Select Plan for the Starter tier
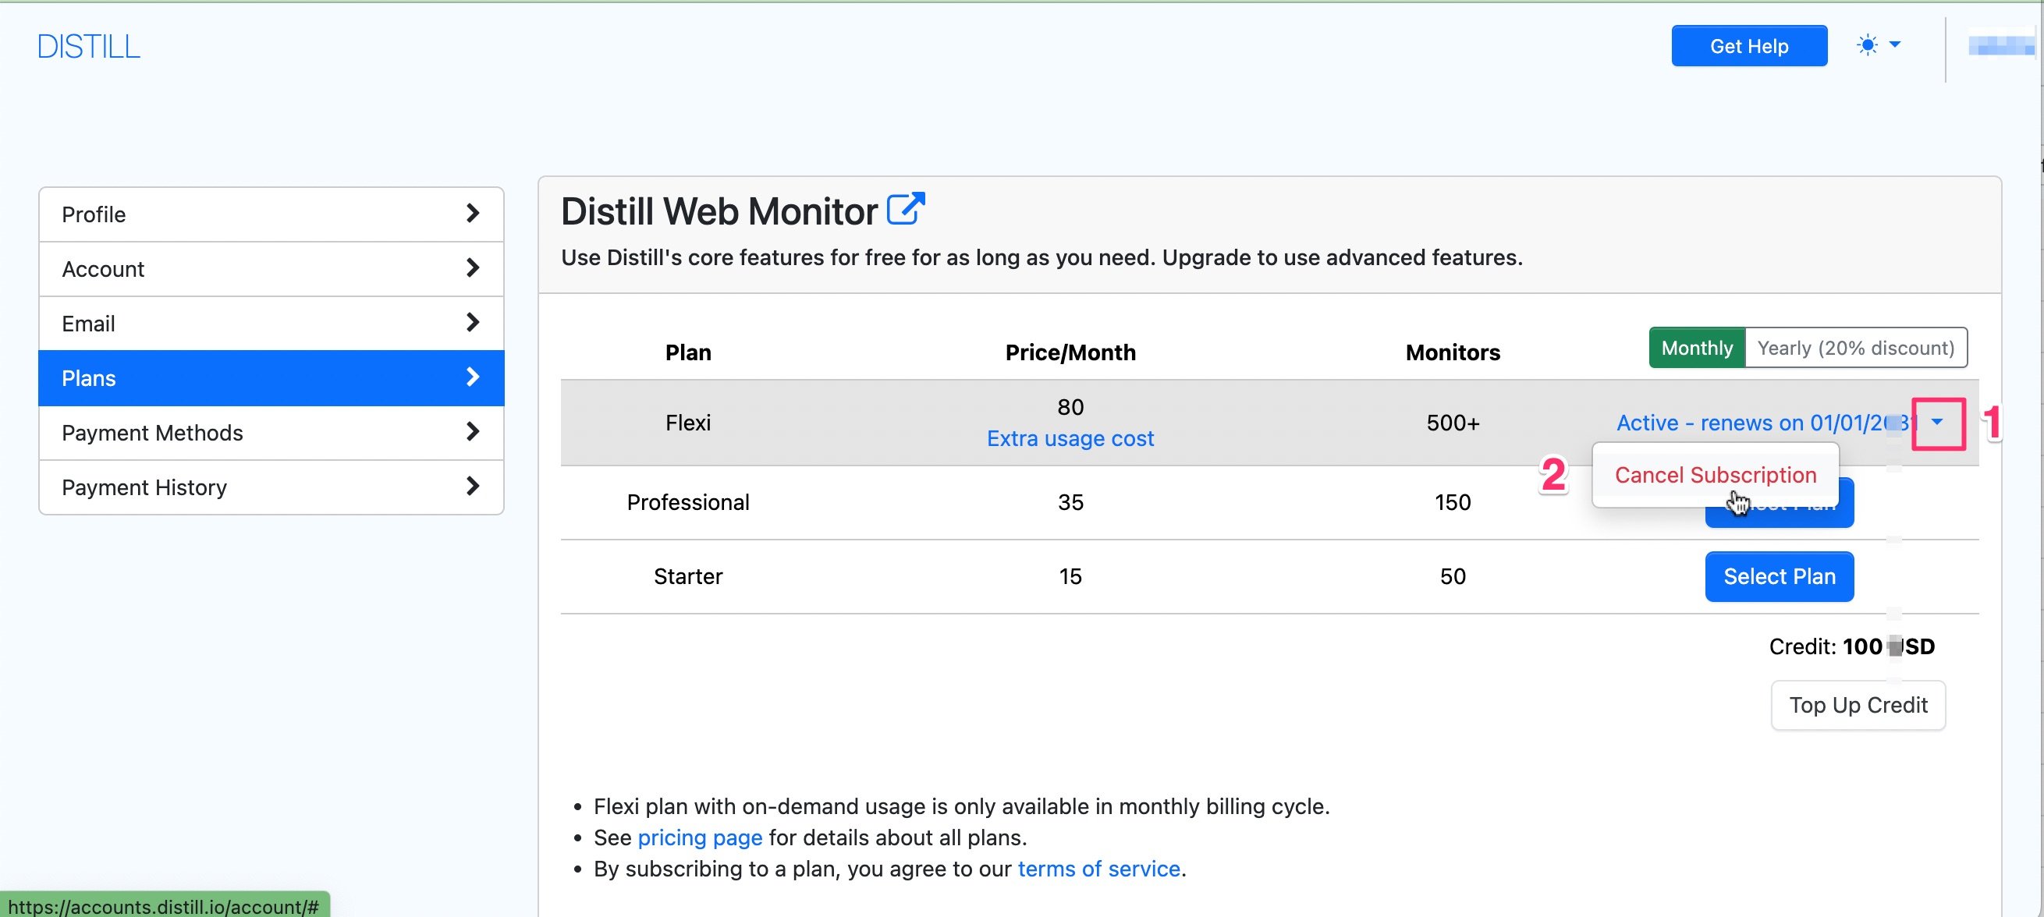Image resolution: width=2044 pixels, height=917 pixels. (1778, 577)
